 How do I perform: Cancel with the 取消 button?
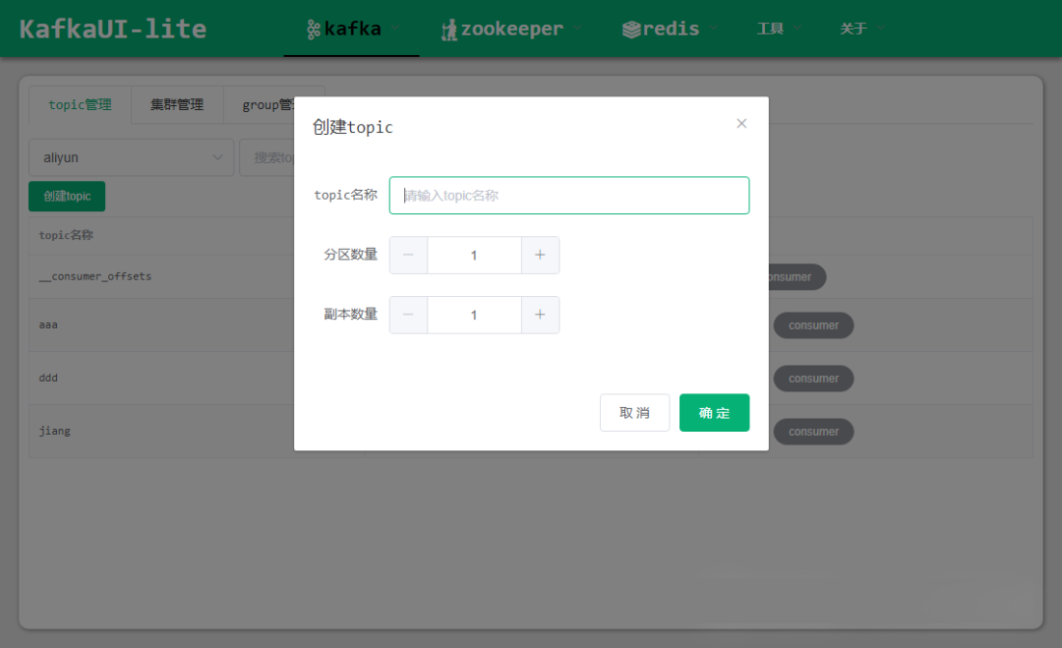pyautogui.click(x=634, y=412)
